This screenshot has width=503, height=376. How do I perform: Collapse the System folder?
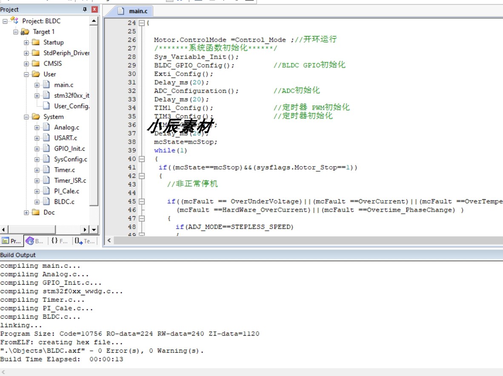point(26,117)
